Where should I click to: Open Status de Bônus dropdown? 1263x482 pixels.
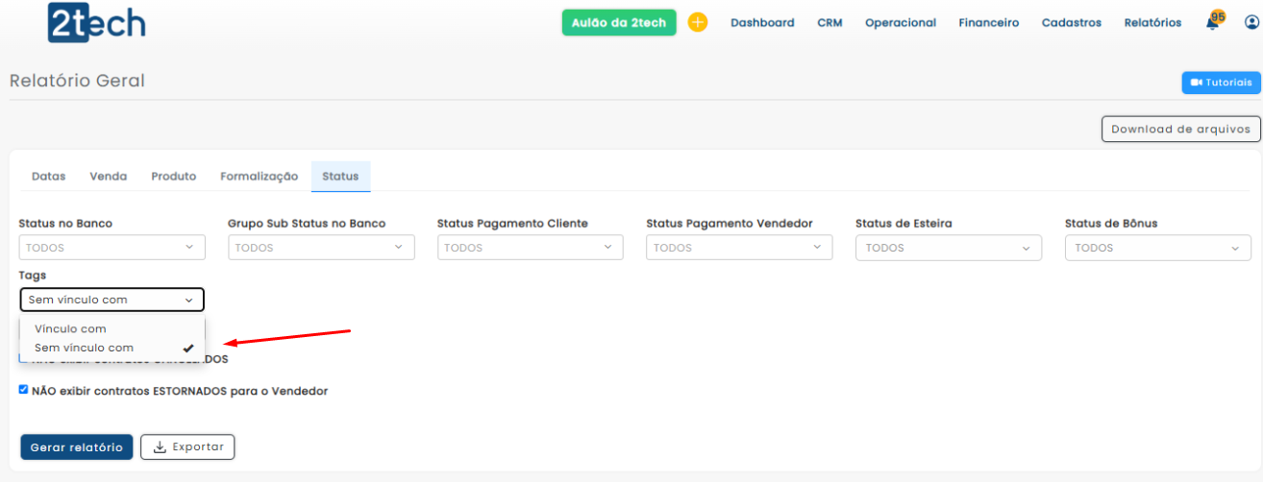1157,248
